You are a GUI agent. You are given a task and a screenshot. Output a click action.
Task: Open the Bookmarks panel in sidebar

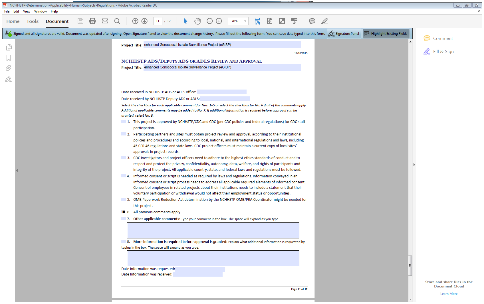click(9, 58)
